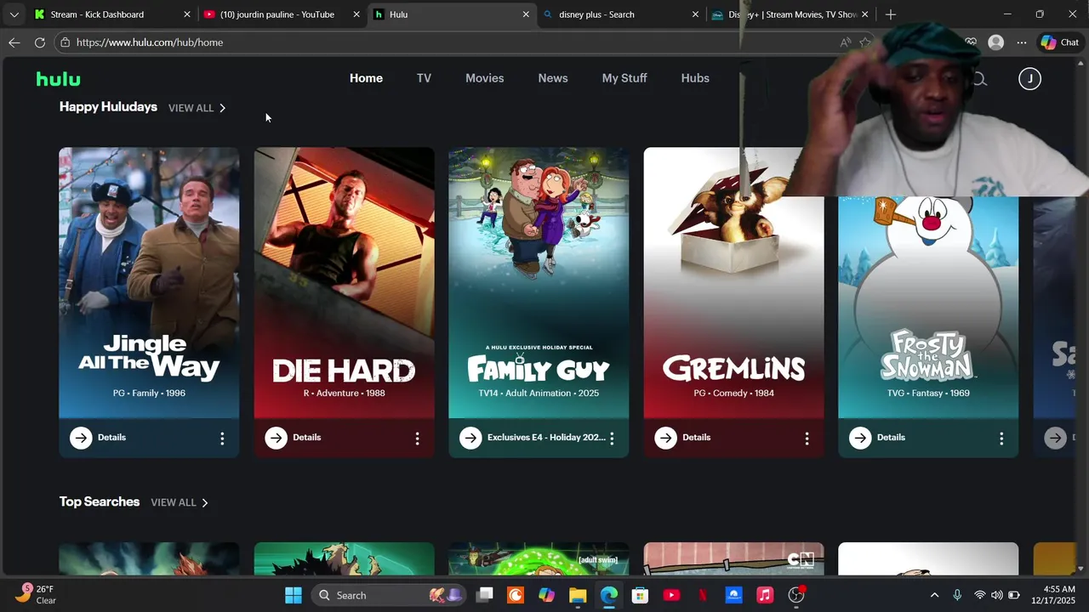Open Family Guy holiday special poster
This screenshot has height=612, width=1089.
(539, 285)
